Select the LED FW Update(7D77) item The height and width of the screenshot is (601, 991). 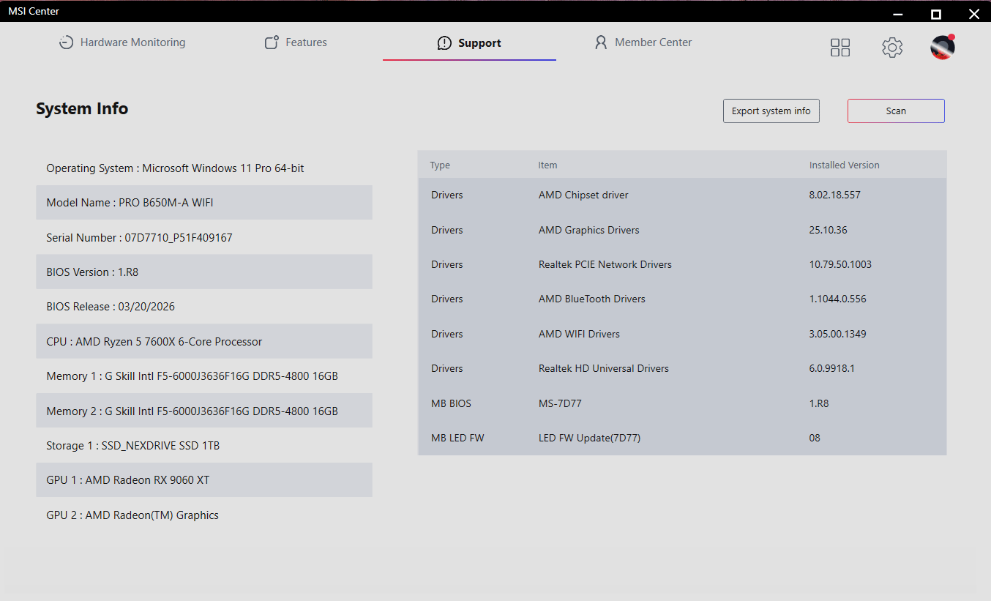pos(590,438)
